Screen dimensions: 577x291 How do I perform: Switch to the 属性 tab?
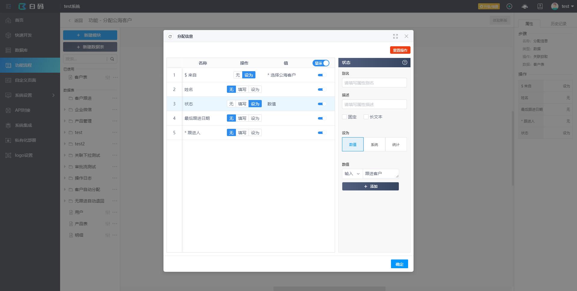tap(529, 24)
